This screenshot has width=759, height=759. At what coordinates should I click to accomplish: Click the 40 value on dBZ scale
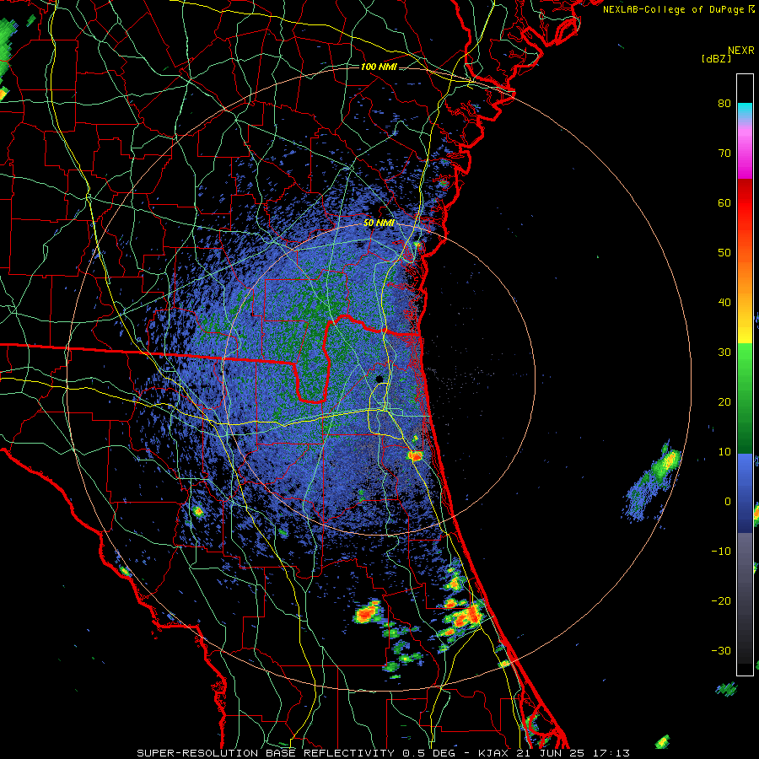724,303
